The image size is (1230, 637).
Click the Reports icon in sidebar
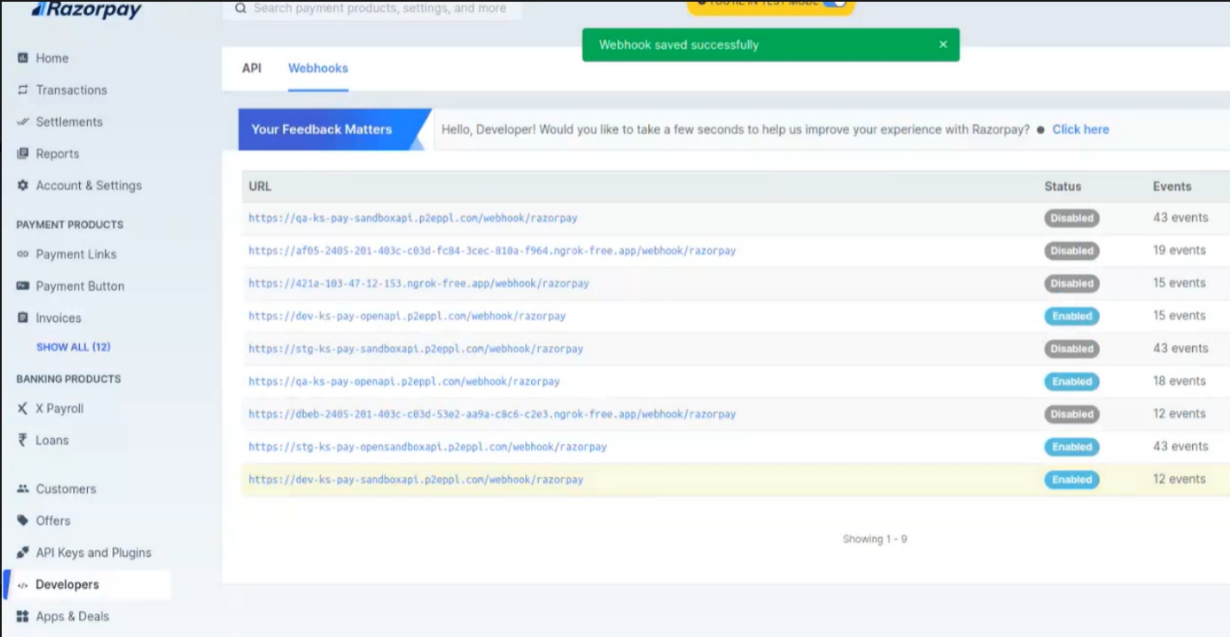point(23,153)
